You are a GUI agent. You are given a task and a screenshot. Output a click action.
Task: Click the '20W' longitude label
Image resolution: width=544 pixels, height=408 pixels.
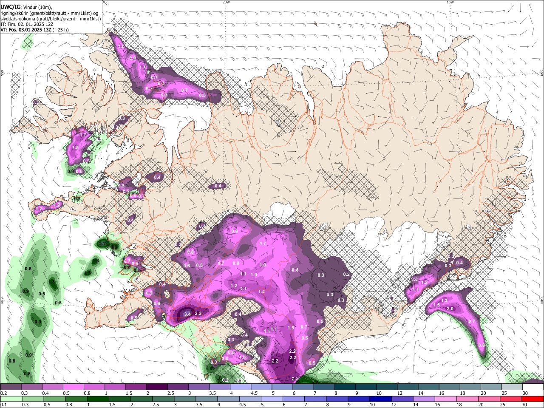pyautogui.click(x=227, y=2)
